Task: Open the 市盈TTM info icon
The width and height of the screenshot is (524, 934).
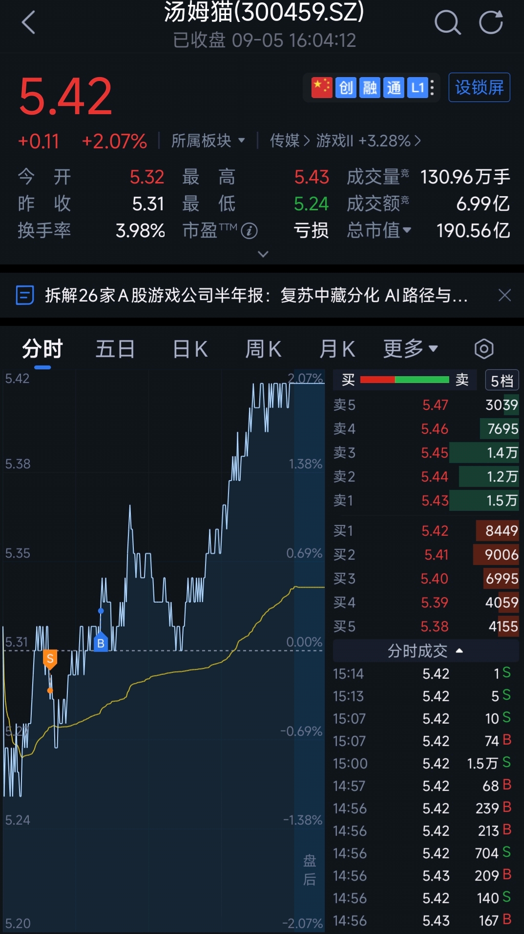Action: tap(249, 231)
